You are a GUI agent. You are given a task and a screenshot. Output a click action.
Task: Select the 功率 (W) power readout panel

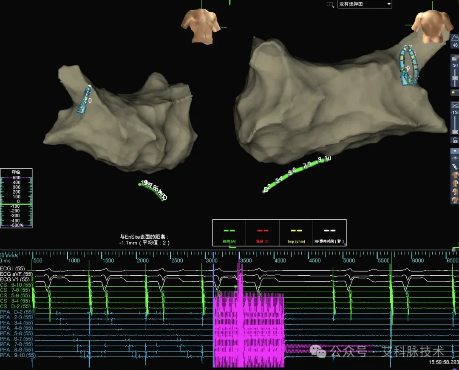[229, 233]
